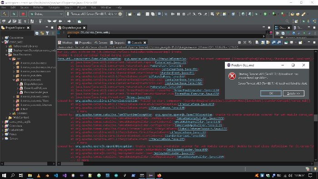
Task: Click the console horizontal scrollbar thumb
Action: [x=72, y=164]
